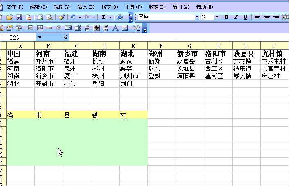Select the List Box control

[x=68, y=28]
